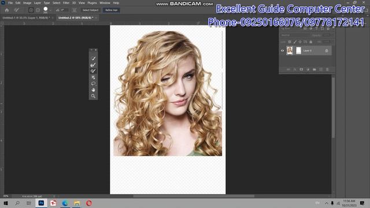This screenshot has height=208, width=370.
Task: Select the Zoom magnifier tool
Action: click(x=93, y=96)
